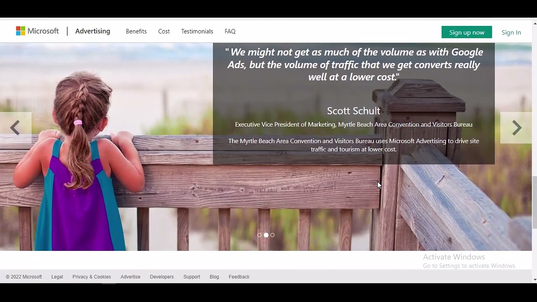Open the Support footer link

tap(192, 277)
